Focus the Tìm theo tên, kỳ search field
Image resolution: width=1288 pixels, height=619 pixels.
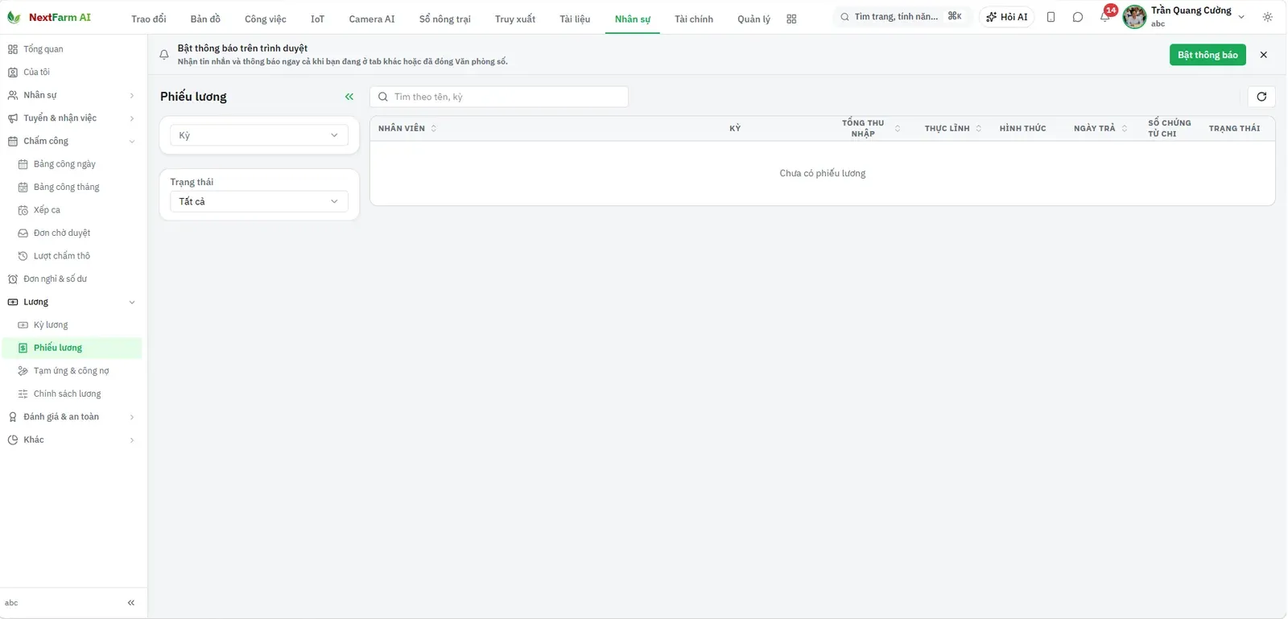coord(499,97)
